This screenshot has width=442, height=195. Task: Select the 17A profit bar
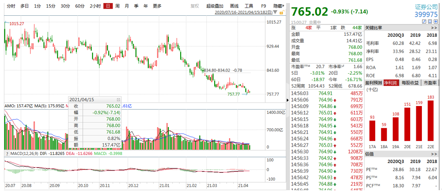pos(372,131)
